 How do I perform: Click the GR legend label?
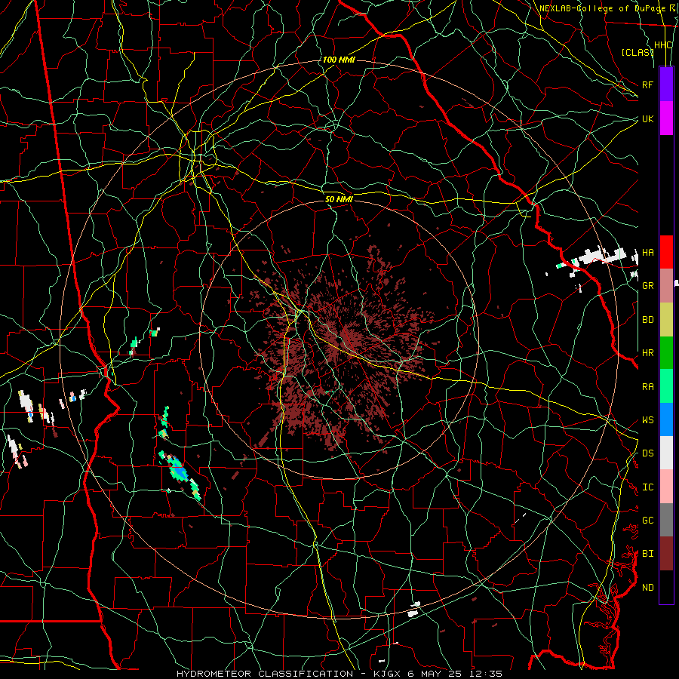647,286
